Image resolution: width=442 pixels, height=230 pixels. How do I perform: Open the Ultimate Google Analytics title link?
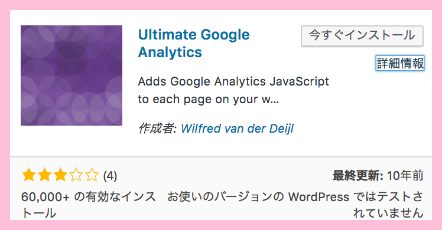[x=194, y=43]
